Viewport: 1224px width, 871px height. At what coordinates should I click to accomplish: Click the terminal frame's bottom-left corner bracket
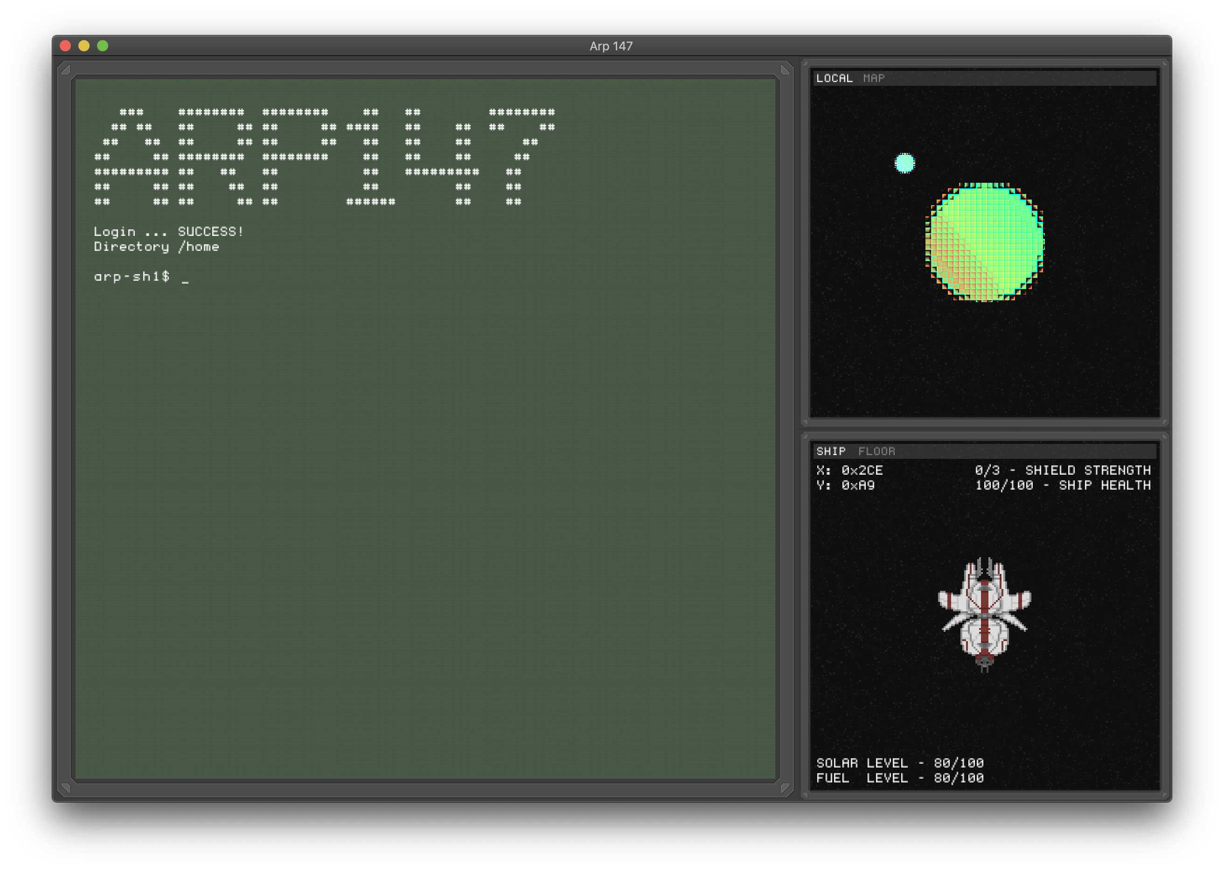point(66,788)
